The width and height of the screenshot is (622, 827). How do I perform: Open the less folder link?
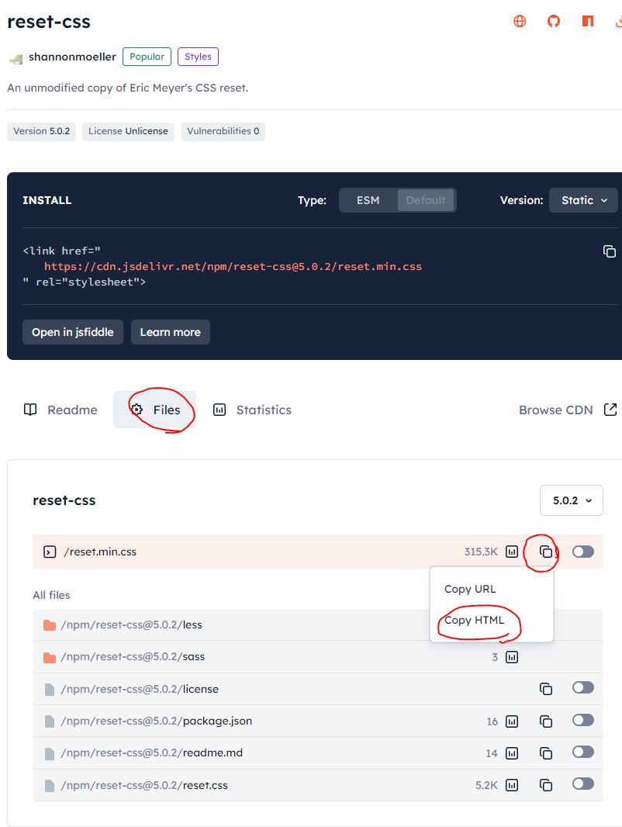coord(131,625)
